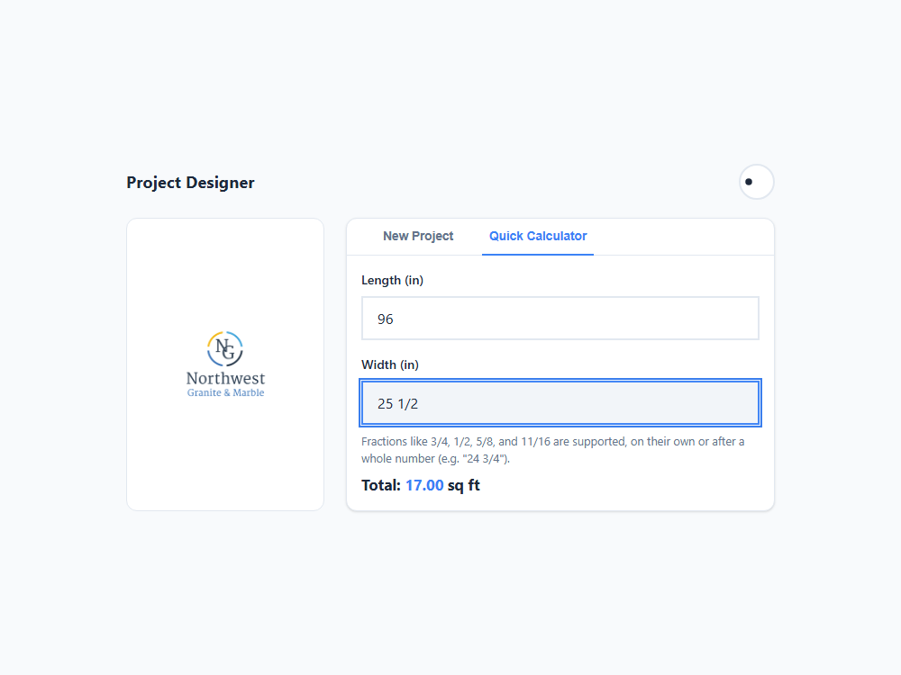
Task: Click the "24 3/4" example hint text
Action: pyautogui.click(x=485, y=459)
